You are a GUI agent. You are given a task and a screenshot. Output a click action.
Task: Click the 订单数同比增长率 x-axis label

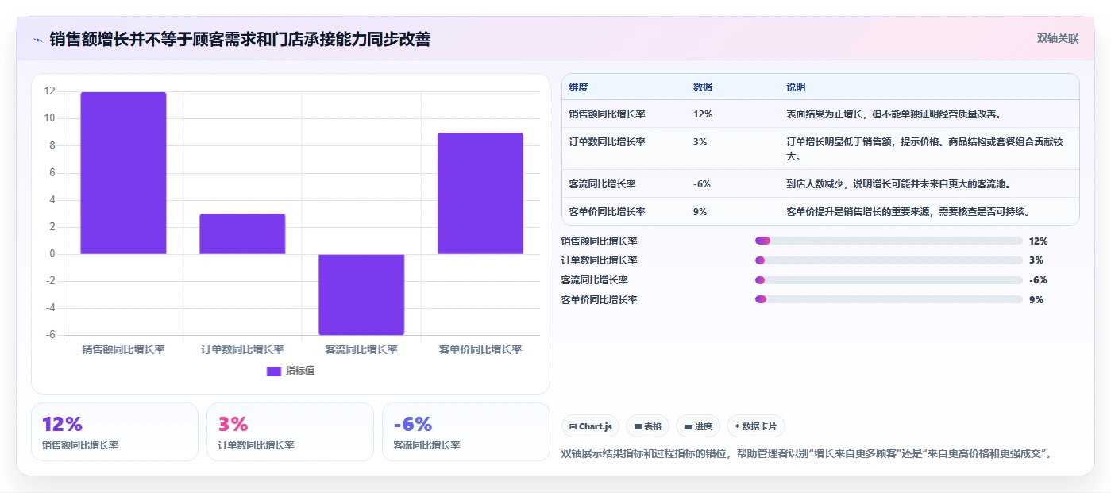(242, 349)
